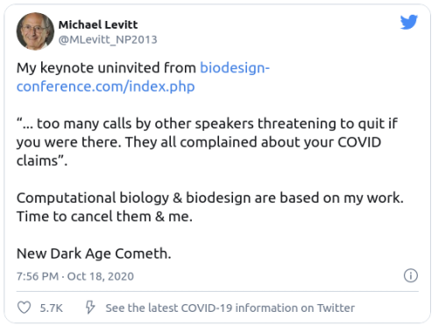Click the 5.7K likes count
Screen dimensions: 438x325
tap(52, 308)
